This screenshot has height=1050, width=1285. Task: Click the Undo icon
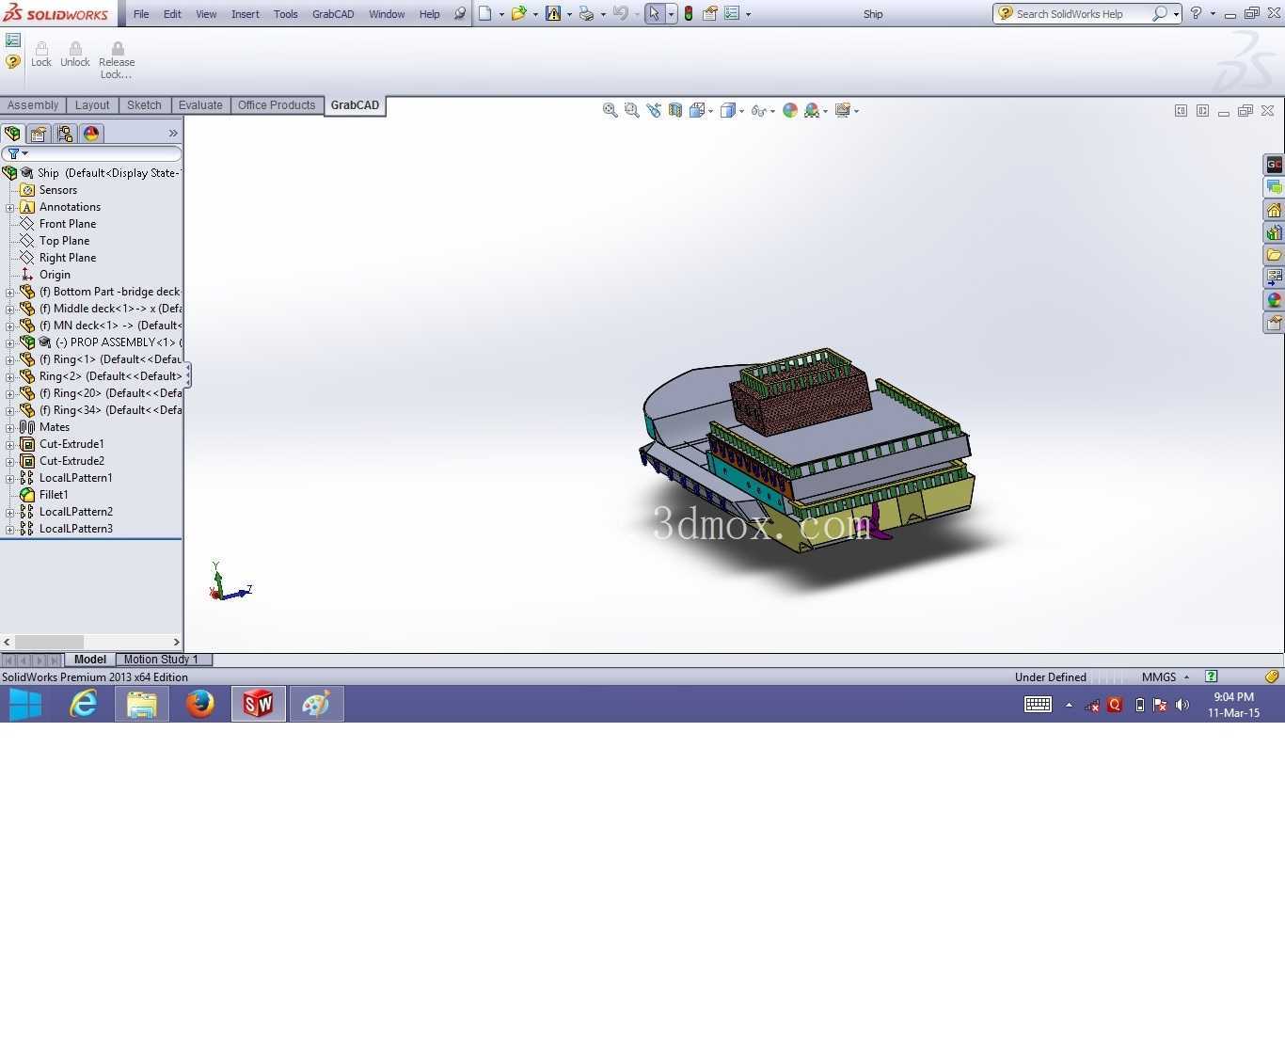tap(620, 13)
